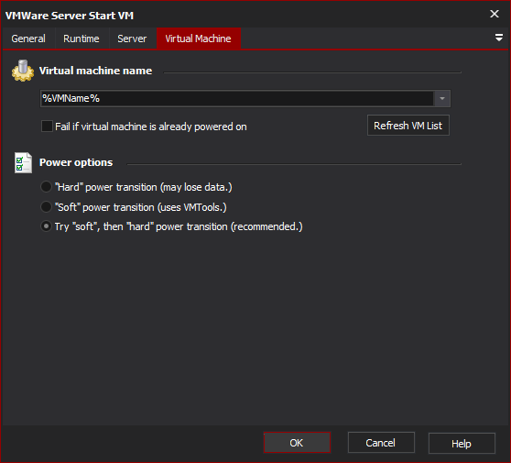This screenshot has height=463, width=511.
Task: Click the Virtual machine name gear icon
Action: coord(23,71)
